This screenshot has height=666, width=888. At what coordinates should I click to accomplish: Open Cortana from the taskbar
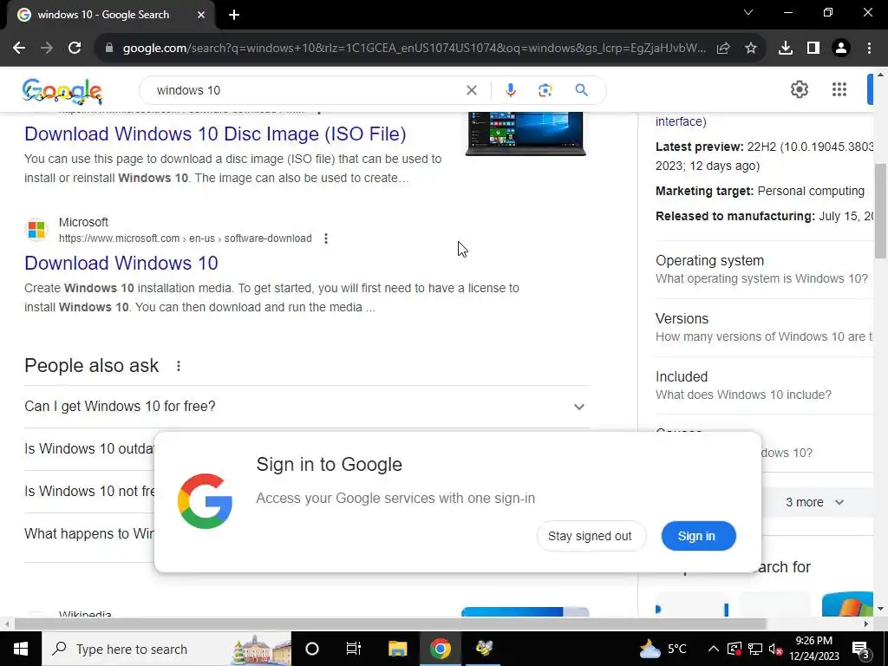tap(312, 649)
